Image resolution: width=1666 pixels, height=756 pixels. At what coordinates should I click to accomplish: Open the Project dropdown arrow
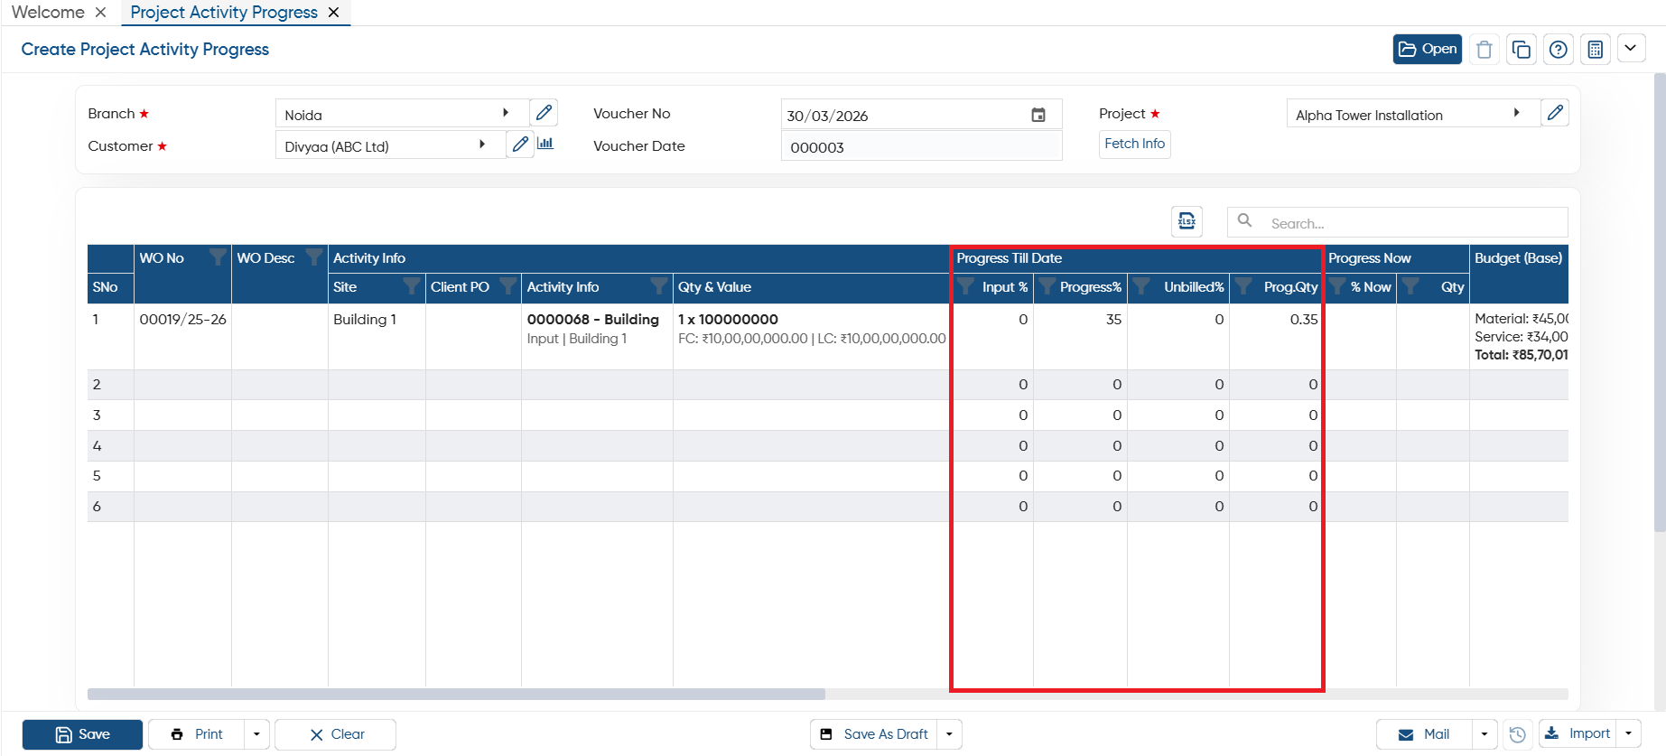pos(1517,113)
